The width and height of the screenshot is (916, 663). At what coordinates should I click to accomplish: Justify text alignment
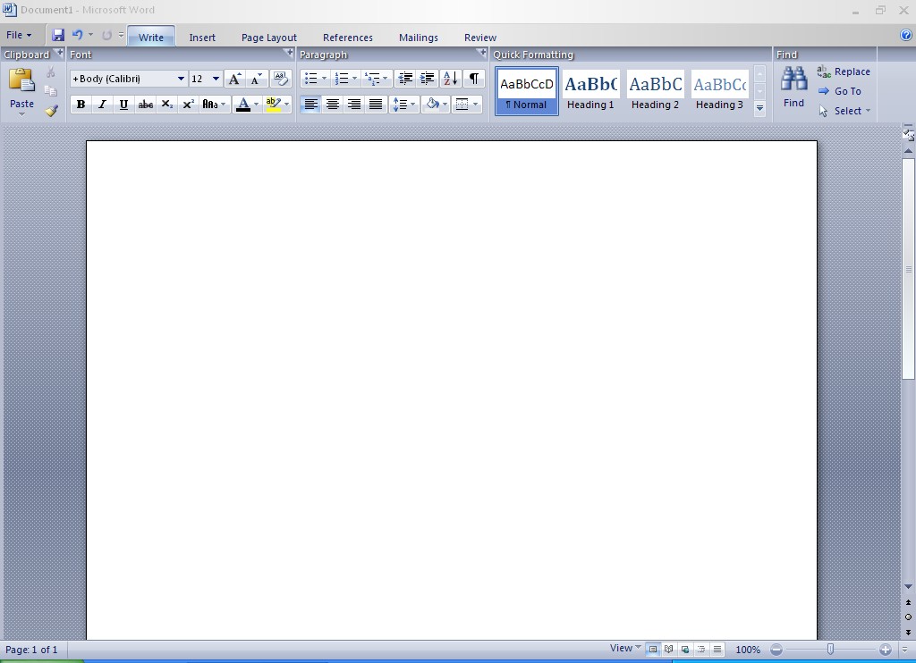point(376,105)
